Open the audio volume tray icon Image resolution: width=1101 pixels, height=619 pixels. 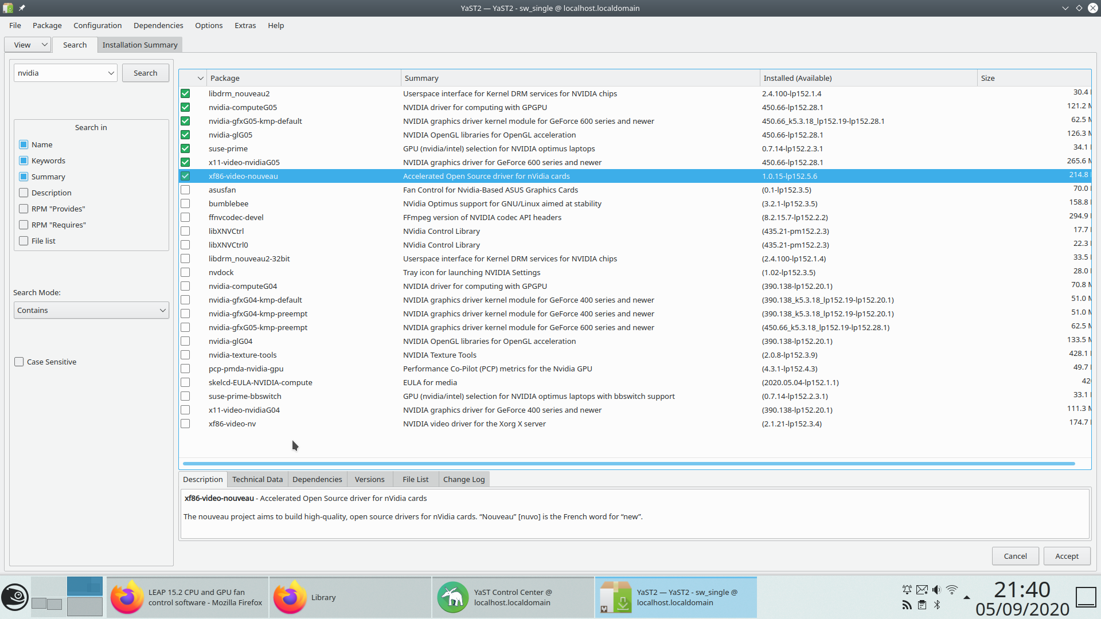pyautogui.click(x=936, y=589)
